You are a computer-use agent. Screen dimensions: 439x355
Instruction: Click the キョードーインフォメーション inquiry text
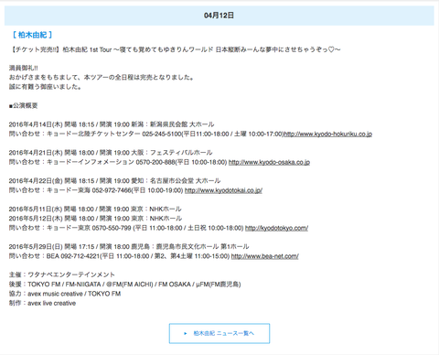point(118,162)
